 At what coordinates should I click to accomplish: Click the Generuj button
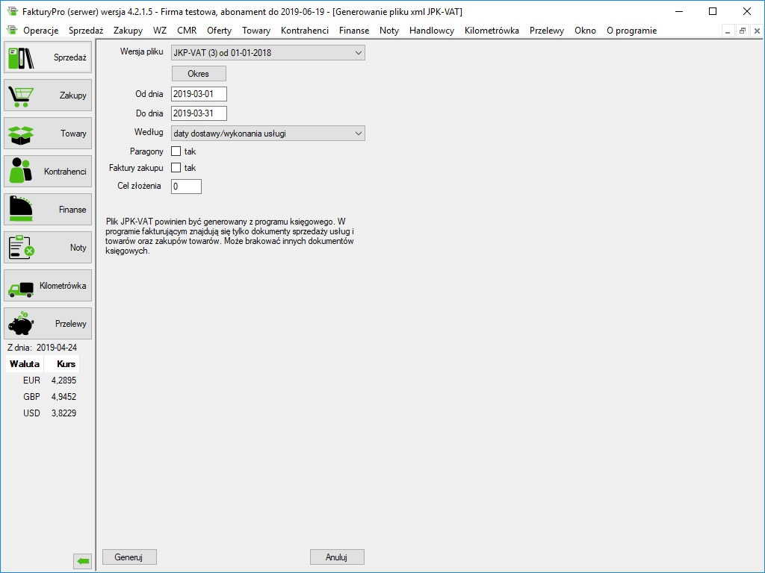(x=129, y=557)
